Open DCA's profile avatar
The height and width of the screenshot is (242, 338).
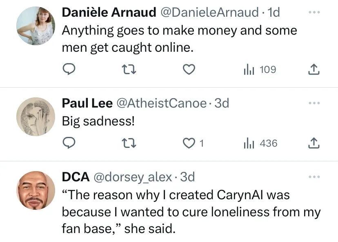pyautogui.click(x=36, y=190)
